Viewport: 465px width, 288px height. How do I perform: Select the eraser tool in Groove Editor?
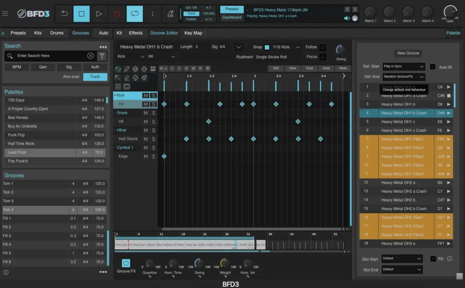pos(127,78)
